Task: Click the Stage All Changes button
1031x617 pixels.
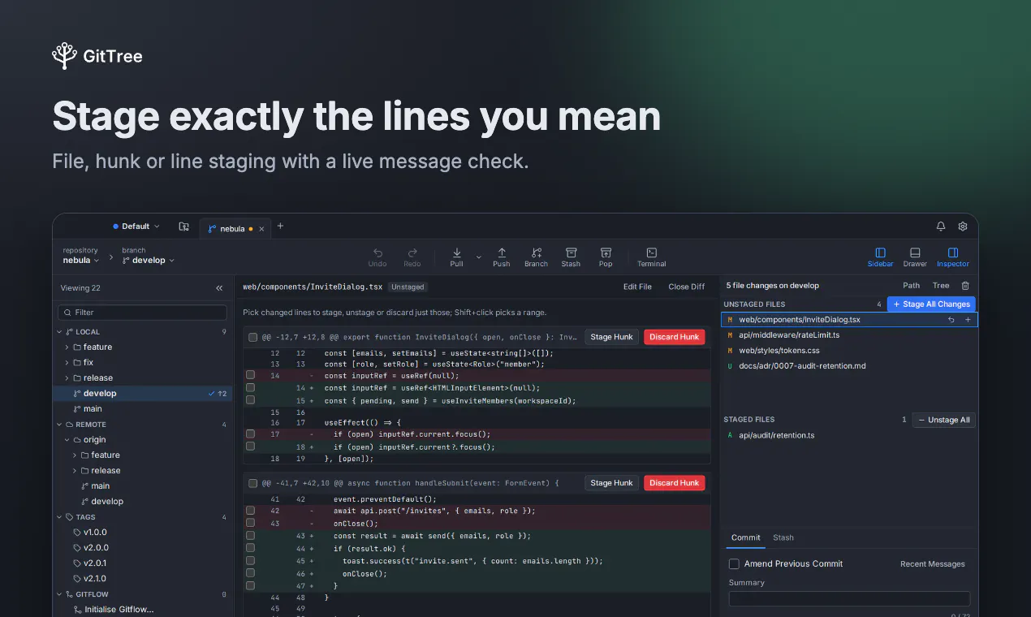Action: (x=931, y=304)
